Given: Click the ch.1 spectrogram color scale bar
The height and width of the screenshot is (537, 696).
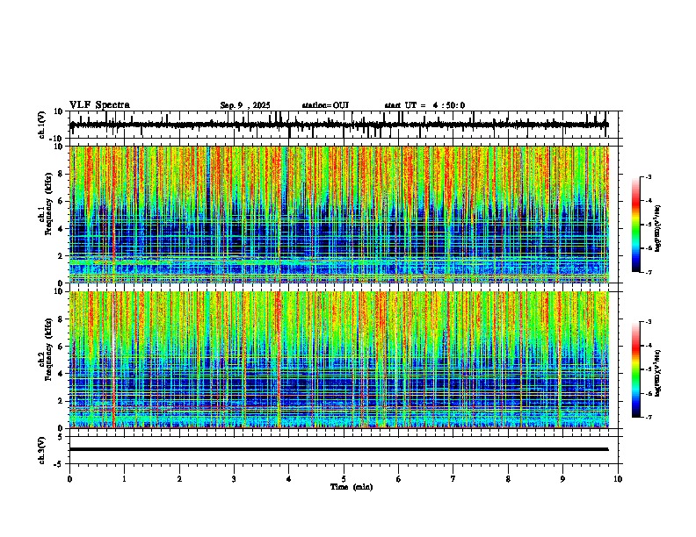Looking at the screenshot, I should (636, 225).
